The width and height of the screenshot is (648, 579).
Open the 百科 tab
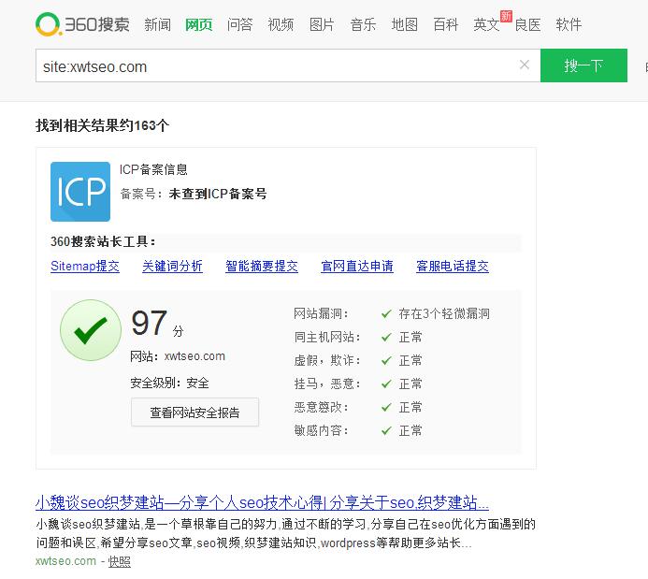coord(445,25)
